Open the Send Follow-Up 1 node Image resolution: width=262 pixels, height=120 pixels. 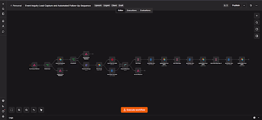pyautogui.click(x=151, y=60)
